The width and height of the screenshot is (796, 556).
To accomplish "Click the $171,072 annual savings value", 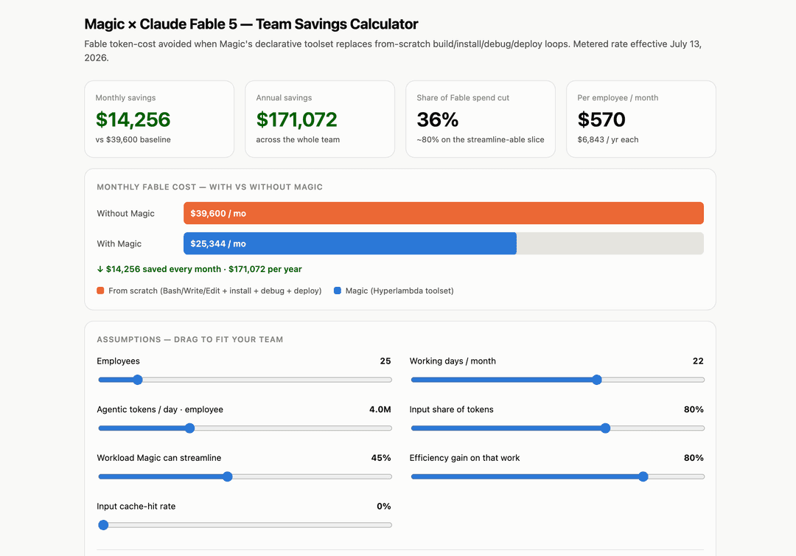I will (x=296, y=120).
